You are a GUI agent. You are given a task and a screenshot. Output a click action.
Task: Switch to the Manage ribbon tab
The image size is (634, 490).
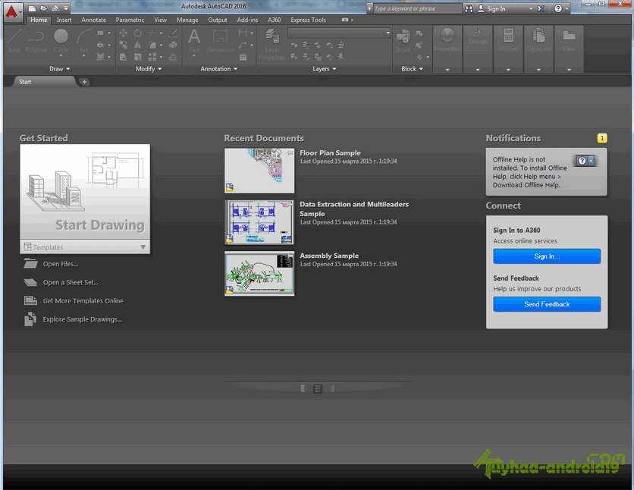point(187,20)
